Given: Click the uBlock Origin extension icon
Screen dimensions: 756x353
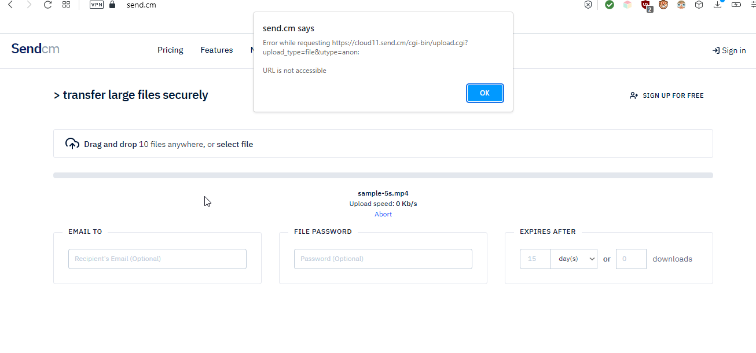Looking at the screenshot, I should (646, 5).
